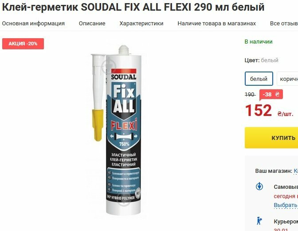Open Наличие товара в магазинах tab

(x=217, y=24)
